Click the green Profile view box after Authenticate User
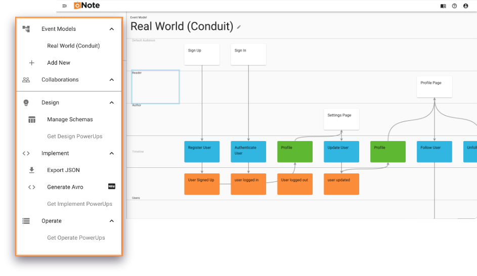Screen dimensions: 477x276 (x=294, y=152)
